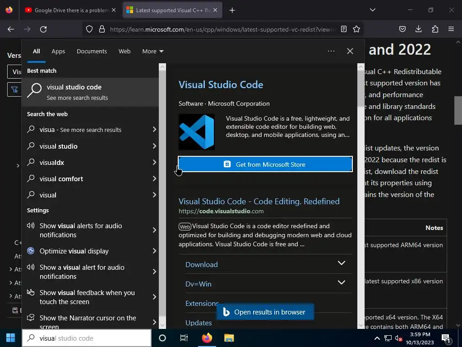Open the Updates link
This screenshot has width=462, height=347.
pyautogui.click(x=199, y=323)
